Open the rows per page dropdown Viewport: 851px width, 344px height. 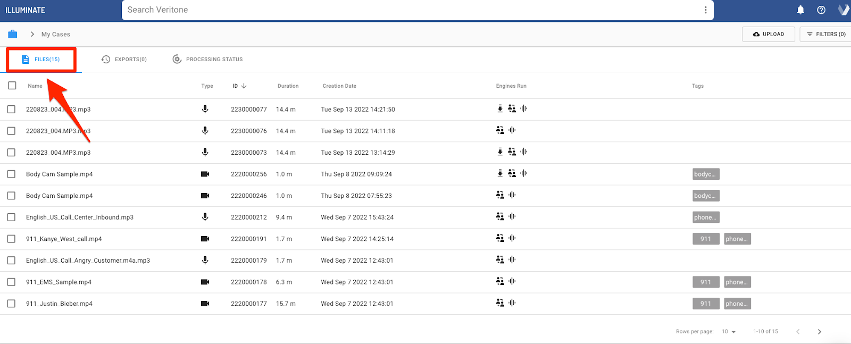pos(729,332)
